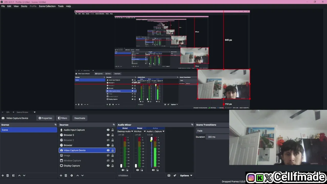Viewport: 327px width, 184px height.
Task: Unlock the Display Capture source
Action: [112, 166]
